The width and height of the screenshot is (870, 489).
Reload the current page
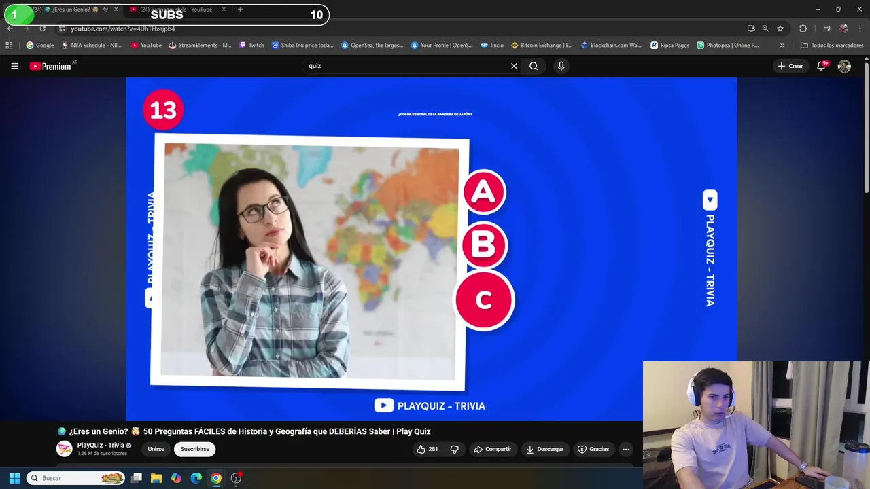pos(42,29)
